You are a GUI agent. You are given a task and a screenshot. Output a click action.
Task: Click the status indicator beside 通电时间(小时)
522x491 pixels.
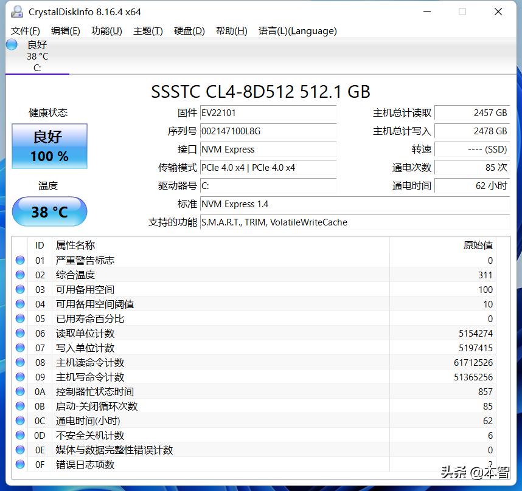click(19, 421)
